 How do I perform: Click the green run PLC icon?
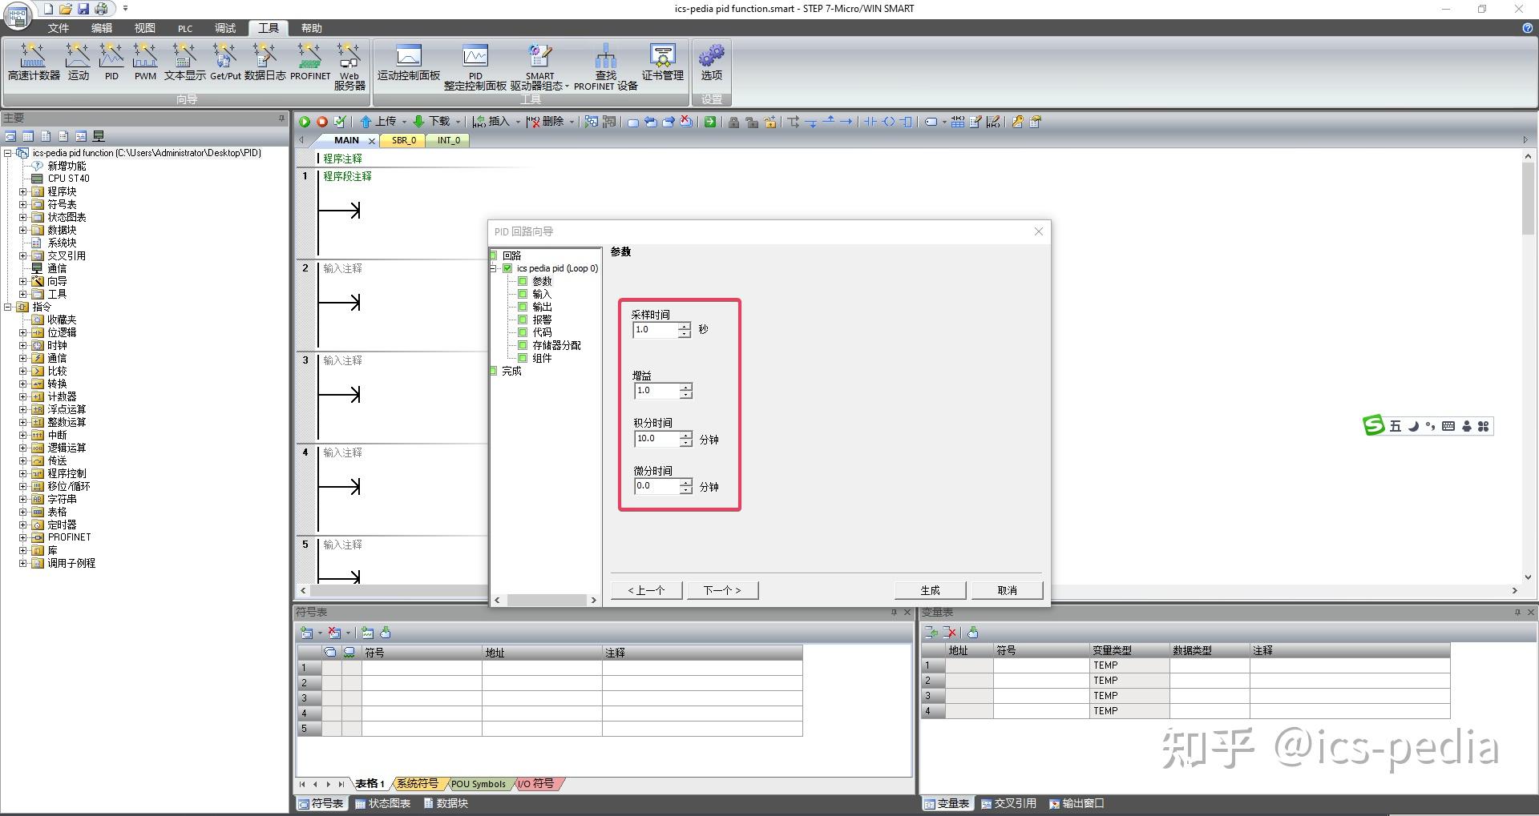(x=305, y=122)
